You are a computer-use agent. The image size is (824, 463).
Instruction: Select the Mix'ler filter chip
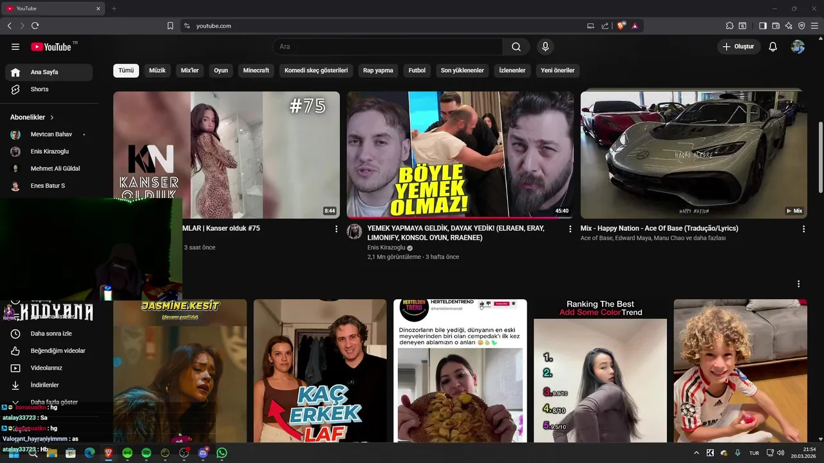190,70
